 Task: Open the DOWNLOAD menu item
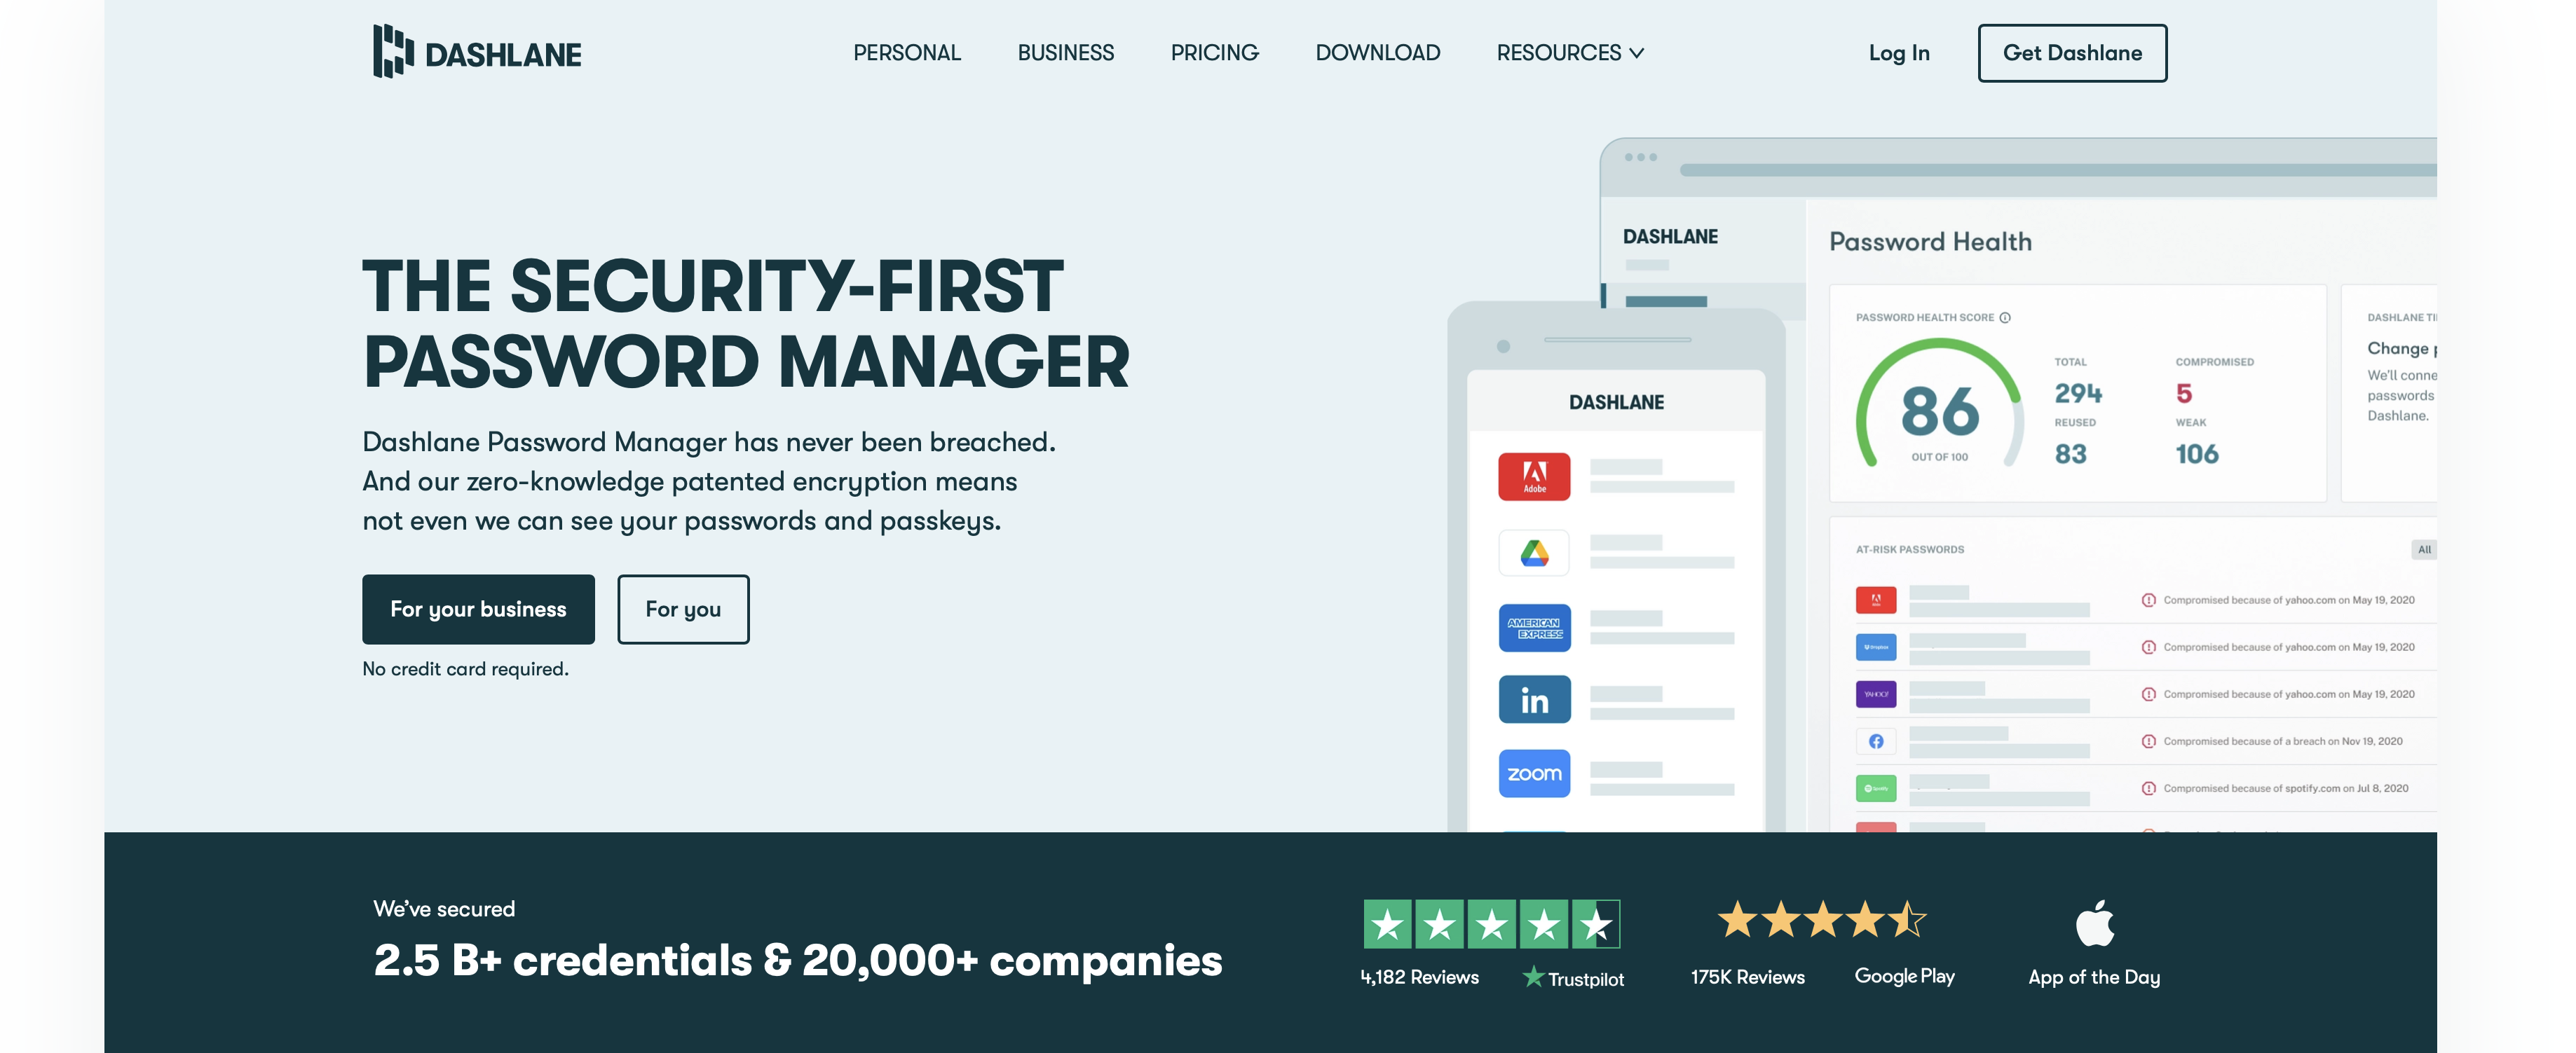point(1377,53)
